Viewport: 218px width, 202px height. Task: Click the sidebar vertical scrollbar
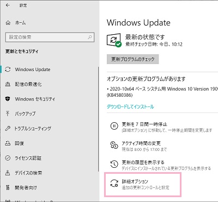99,119
